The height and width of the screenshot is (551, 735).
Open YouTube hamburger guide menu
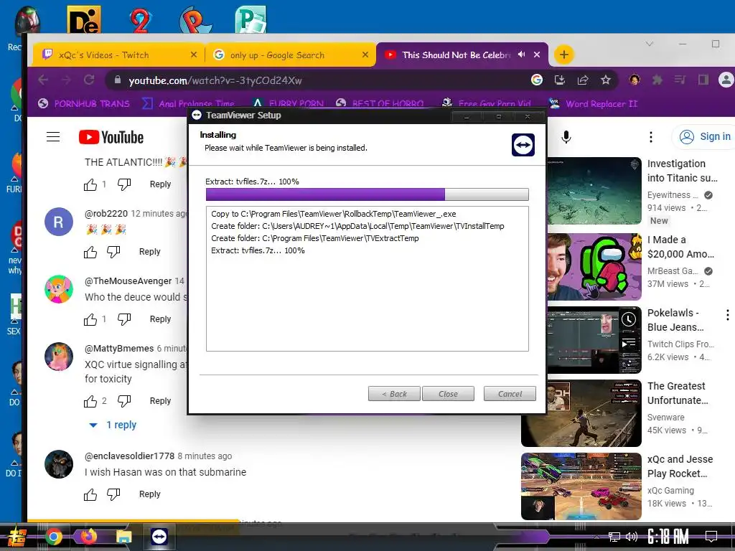(53, 137)
